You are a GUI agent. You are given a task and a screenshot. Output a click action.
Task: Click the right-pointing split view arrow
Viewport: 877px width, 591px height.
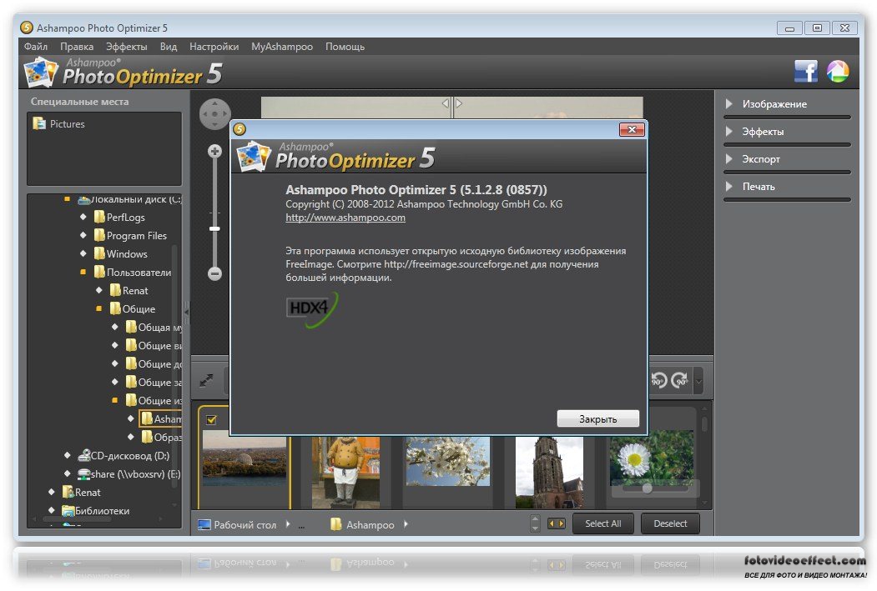(459, 103)
